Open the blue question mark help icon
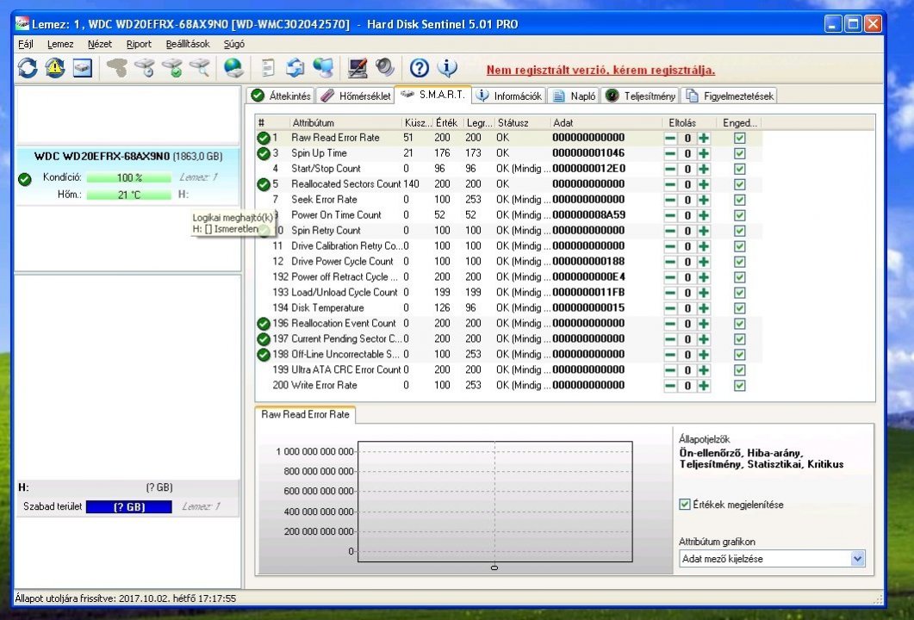The image size is (914, 620). [420, 68]
